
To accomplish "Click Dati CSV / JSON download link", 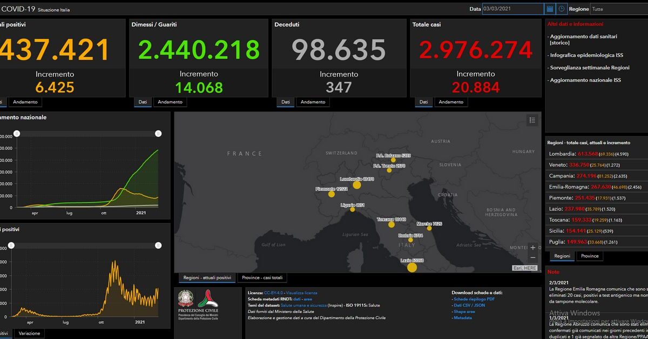I will click(469, 305).
